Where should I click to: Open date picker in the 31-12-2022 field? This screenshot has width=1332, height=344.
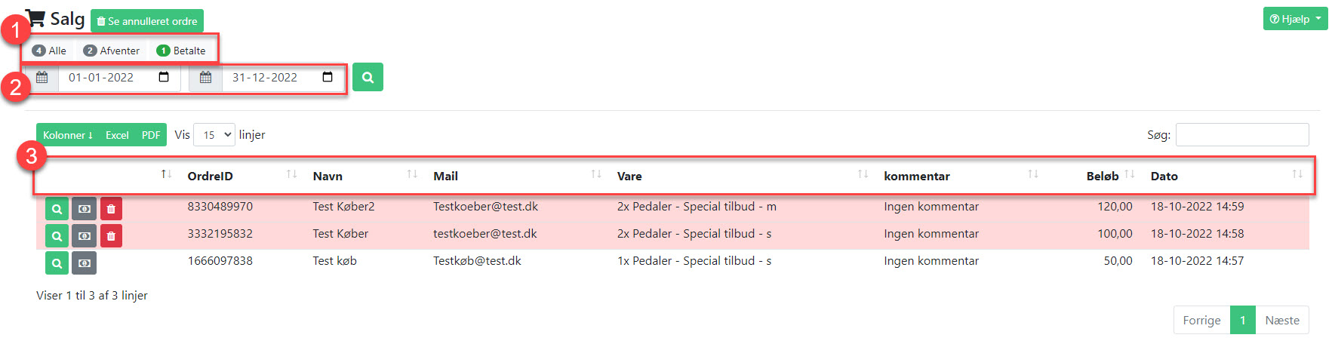[x=328, y=77]
